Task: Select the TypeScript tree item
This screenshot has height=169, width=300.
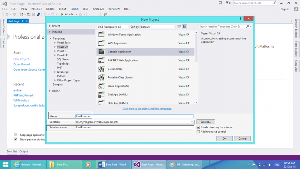Action: point(63,64)
